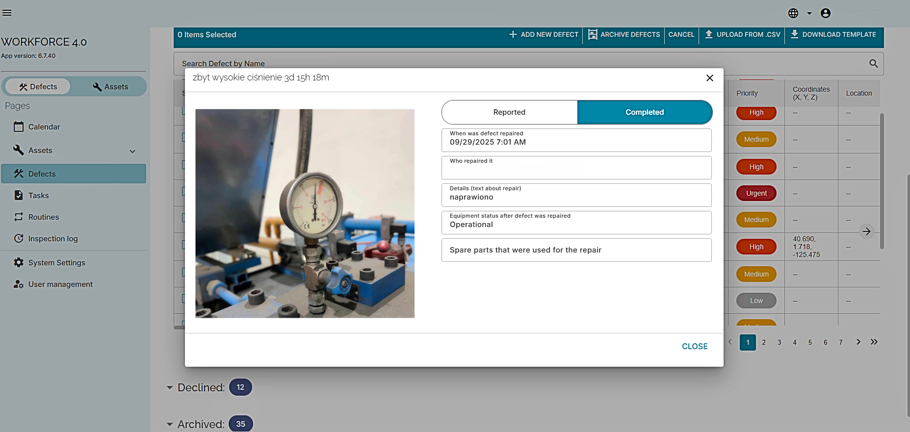Viewport: 910px width, 432px height.
Task: Open the user account profile icon
Action: pos(826,13)
